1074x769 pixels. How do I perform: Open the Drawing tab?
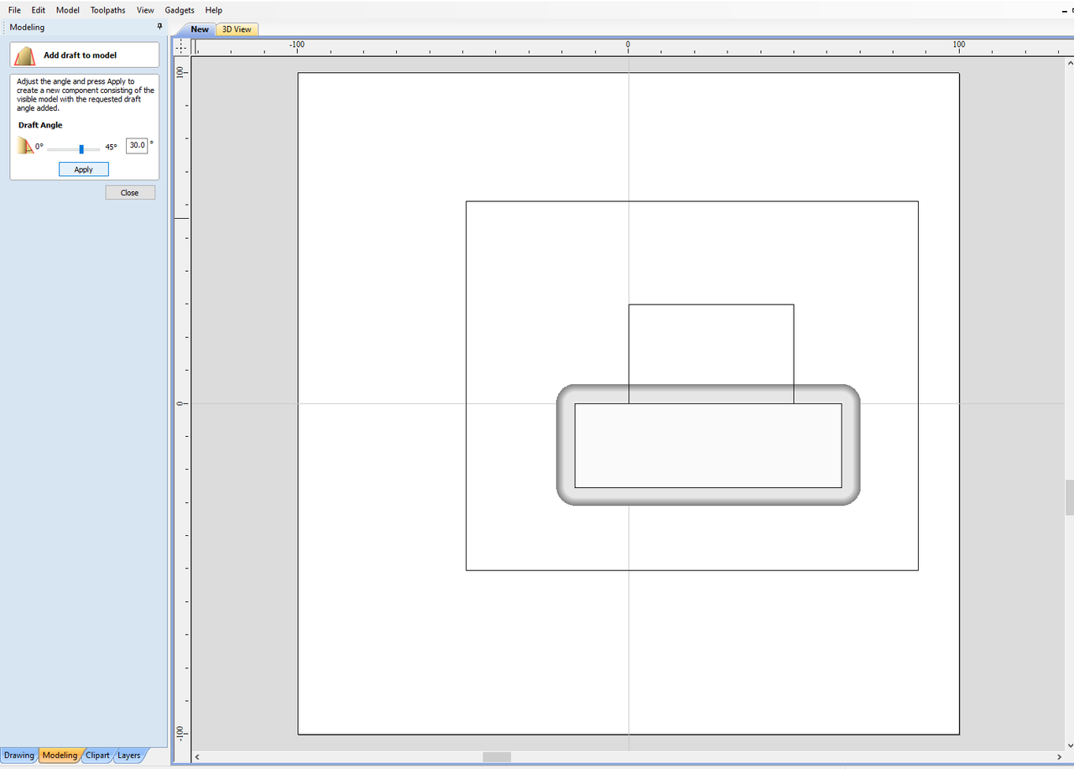[x=19, y=756]
